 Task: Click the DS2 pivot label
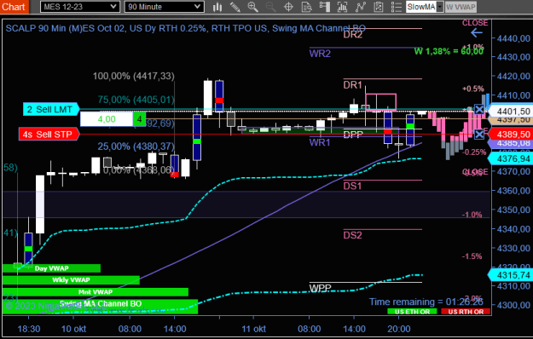[352, 235]
